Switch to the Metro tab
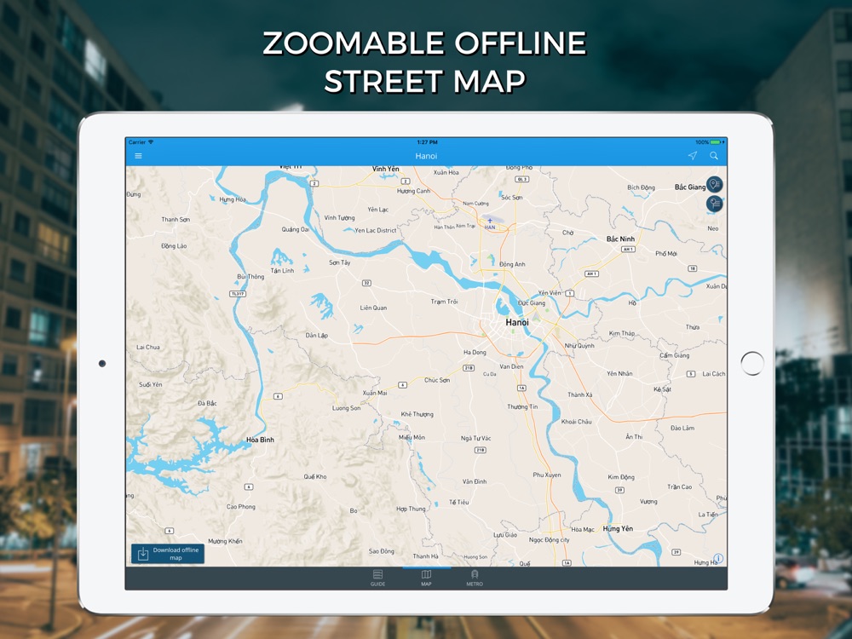The image size is (852, 639). click(x=475, y=579)
